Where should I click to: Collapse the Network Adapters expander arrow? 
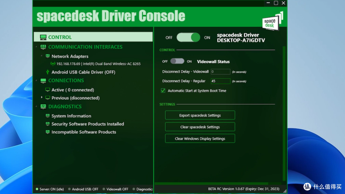click(42, 56)
